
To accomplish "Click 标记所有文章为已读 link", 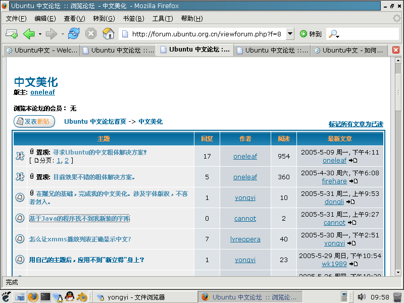I will (356, 124).
